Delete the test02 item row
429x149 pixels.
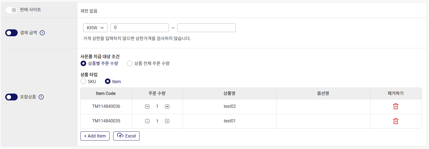tap(396, 106)
